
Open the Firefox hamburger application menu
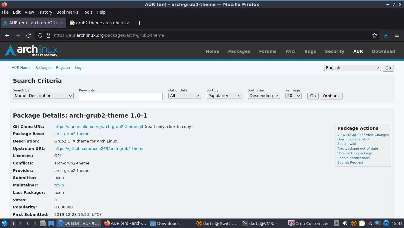(x=397, y=35)
